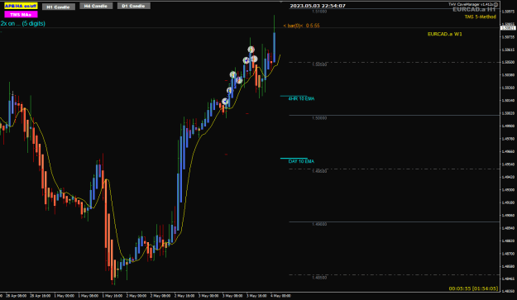517x300 pixels.
Task: Click the '2x on ... (5 digits)' label
Action: coord(23,23)
